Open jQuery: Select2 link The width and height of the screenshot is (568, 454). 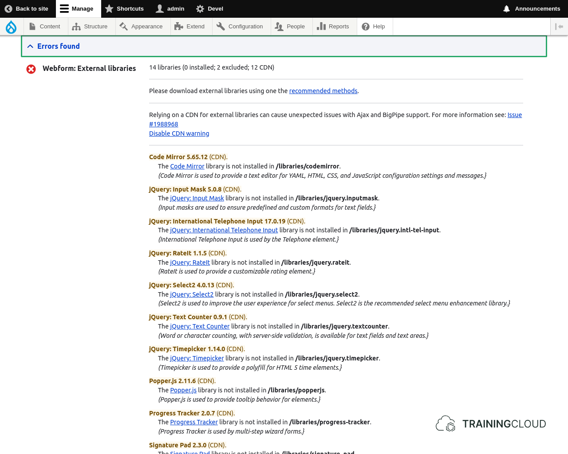tap(192, 294)
